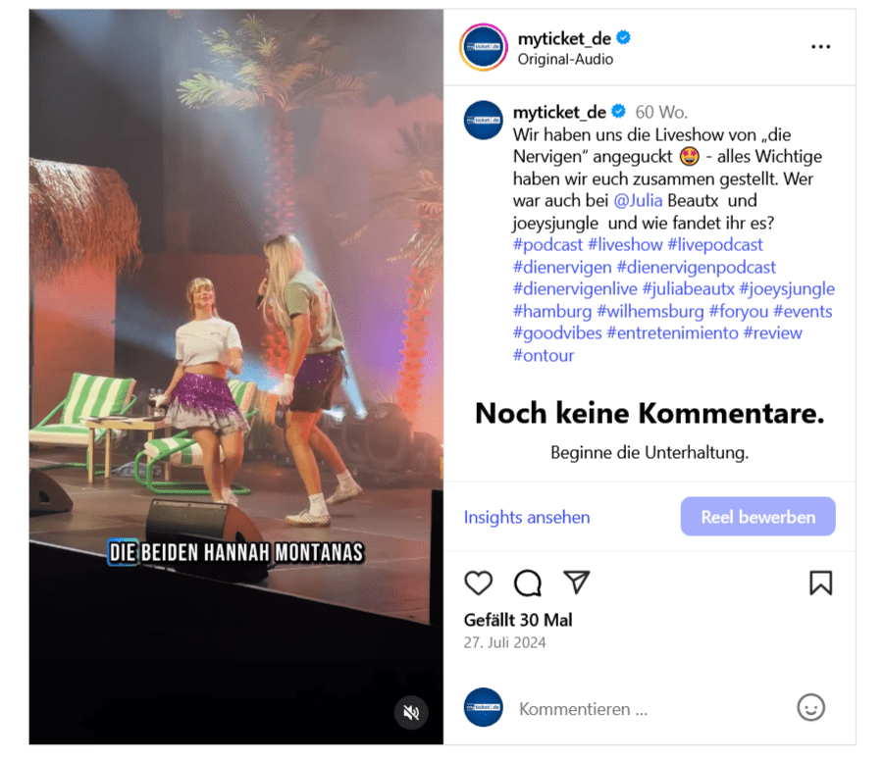The height and width of the screenshot is (761, 885).
Task: Unmute the reel with the speaker icon
Action: point(411,713)
